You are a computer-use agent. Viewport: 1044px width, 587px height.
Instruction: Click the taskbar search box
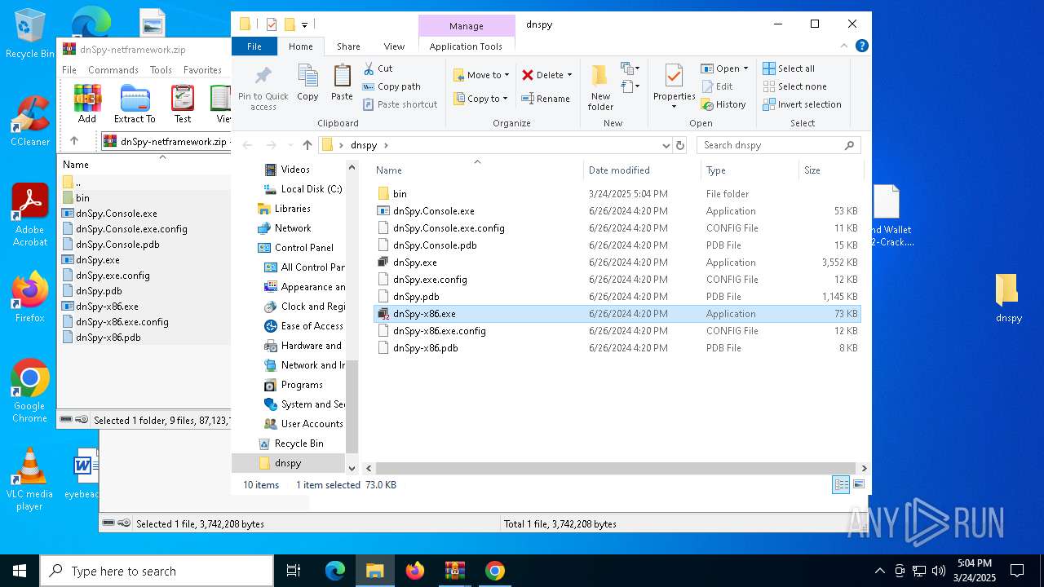[x=157, y=571]
